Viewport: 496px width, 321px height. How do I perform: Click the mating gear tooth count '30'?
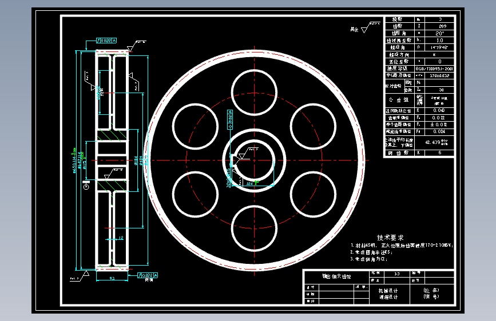[x=441, y=90]
